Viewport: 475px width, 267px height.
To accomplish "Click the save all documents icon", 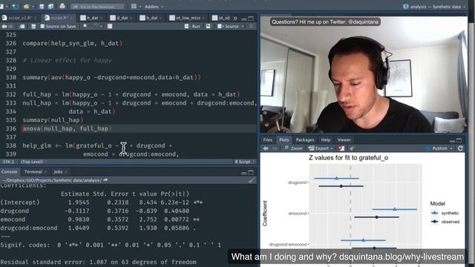I will (x=50, y=7).
